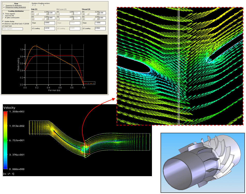The image size is (246, 194).
Task: Select Spanwise rVt distribution view option
Action: (x=3, y=6)
